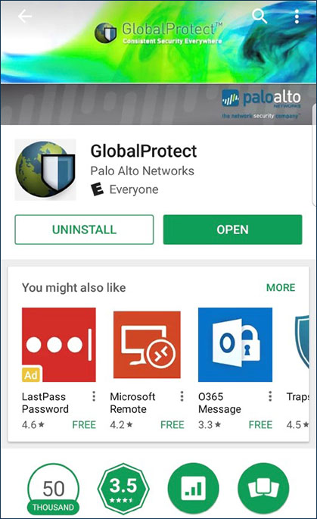Open the three-dot overflow menu at top
Screen dimensions: 317x519
(x=297, y=16)
